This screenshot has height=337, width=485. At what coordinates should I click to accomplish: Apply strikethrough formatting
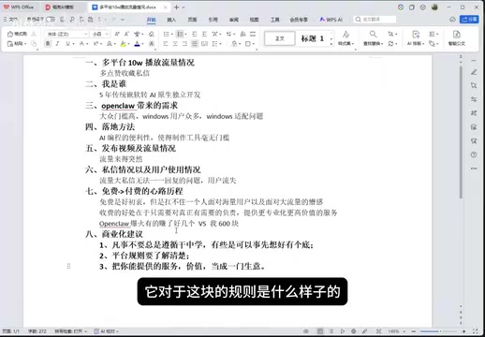(x=81, y=44)
